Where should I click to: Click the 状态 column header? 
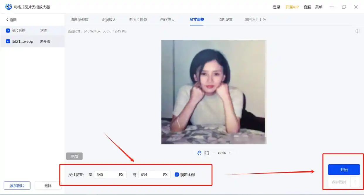[x=44, y=30]
